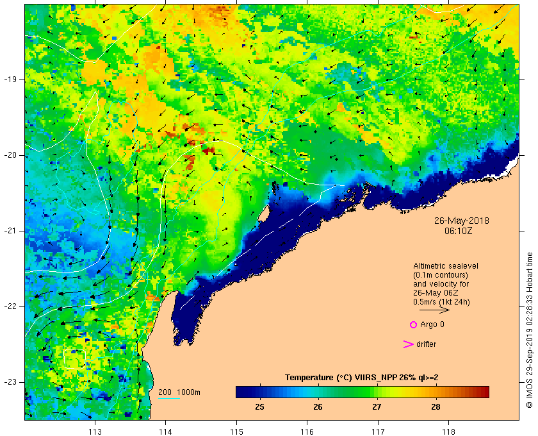Click the magenta Argo circle legend symbol
Viewport: 538px width, 436px height.
pyautogui.click(x=413, y=324)
